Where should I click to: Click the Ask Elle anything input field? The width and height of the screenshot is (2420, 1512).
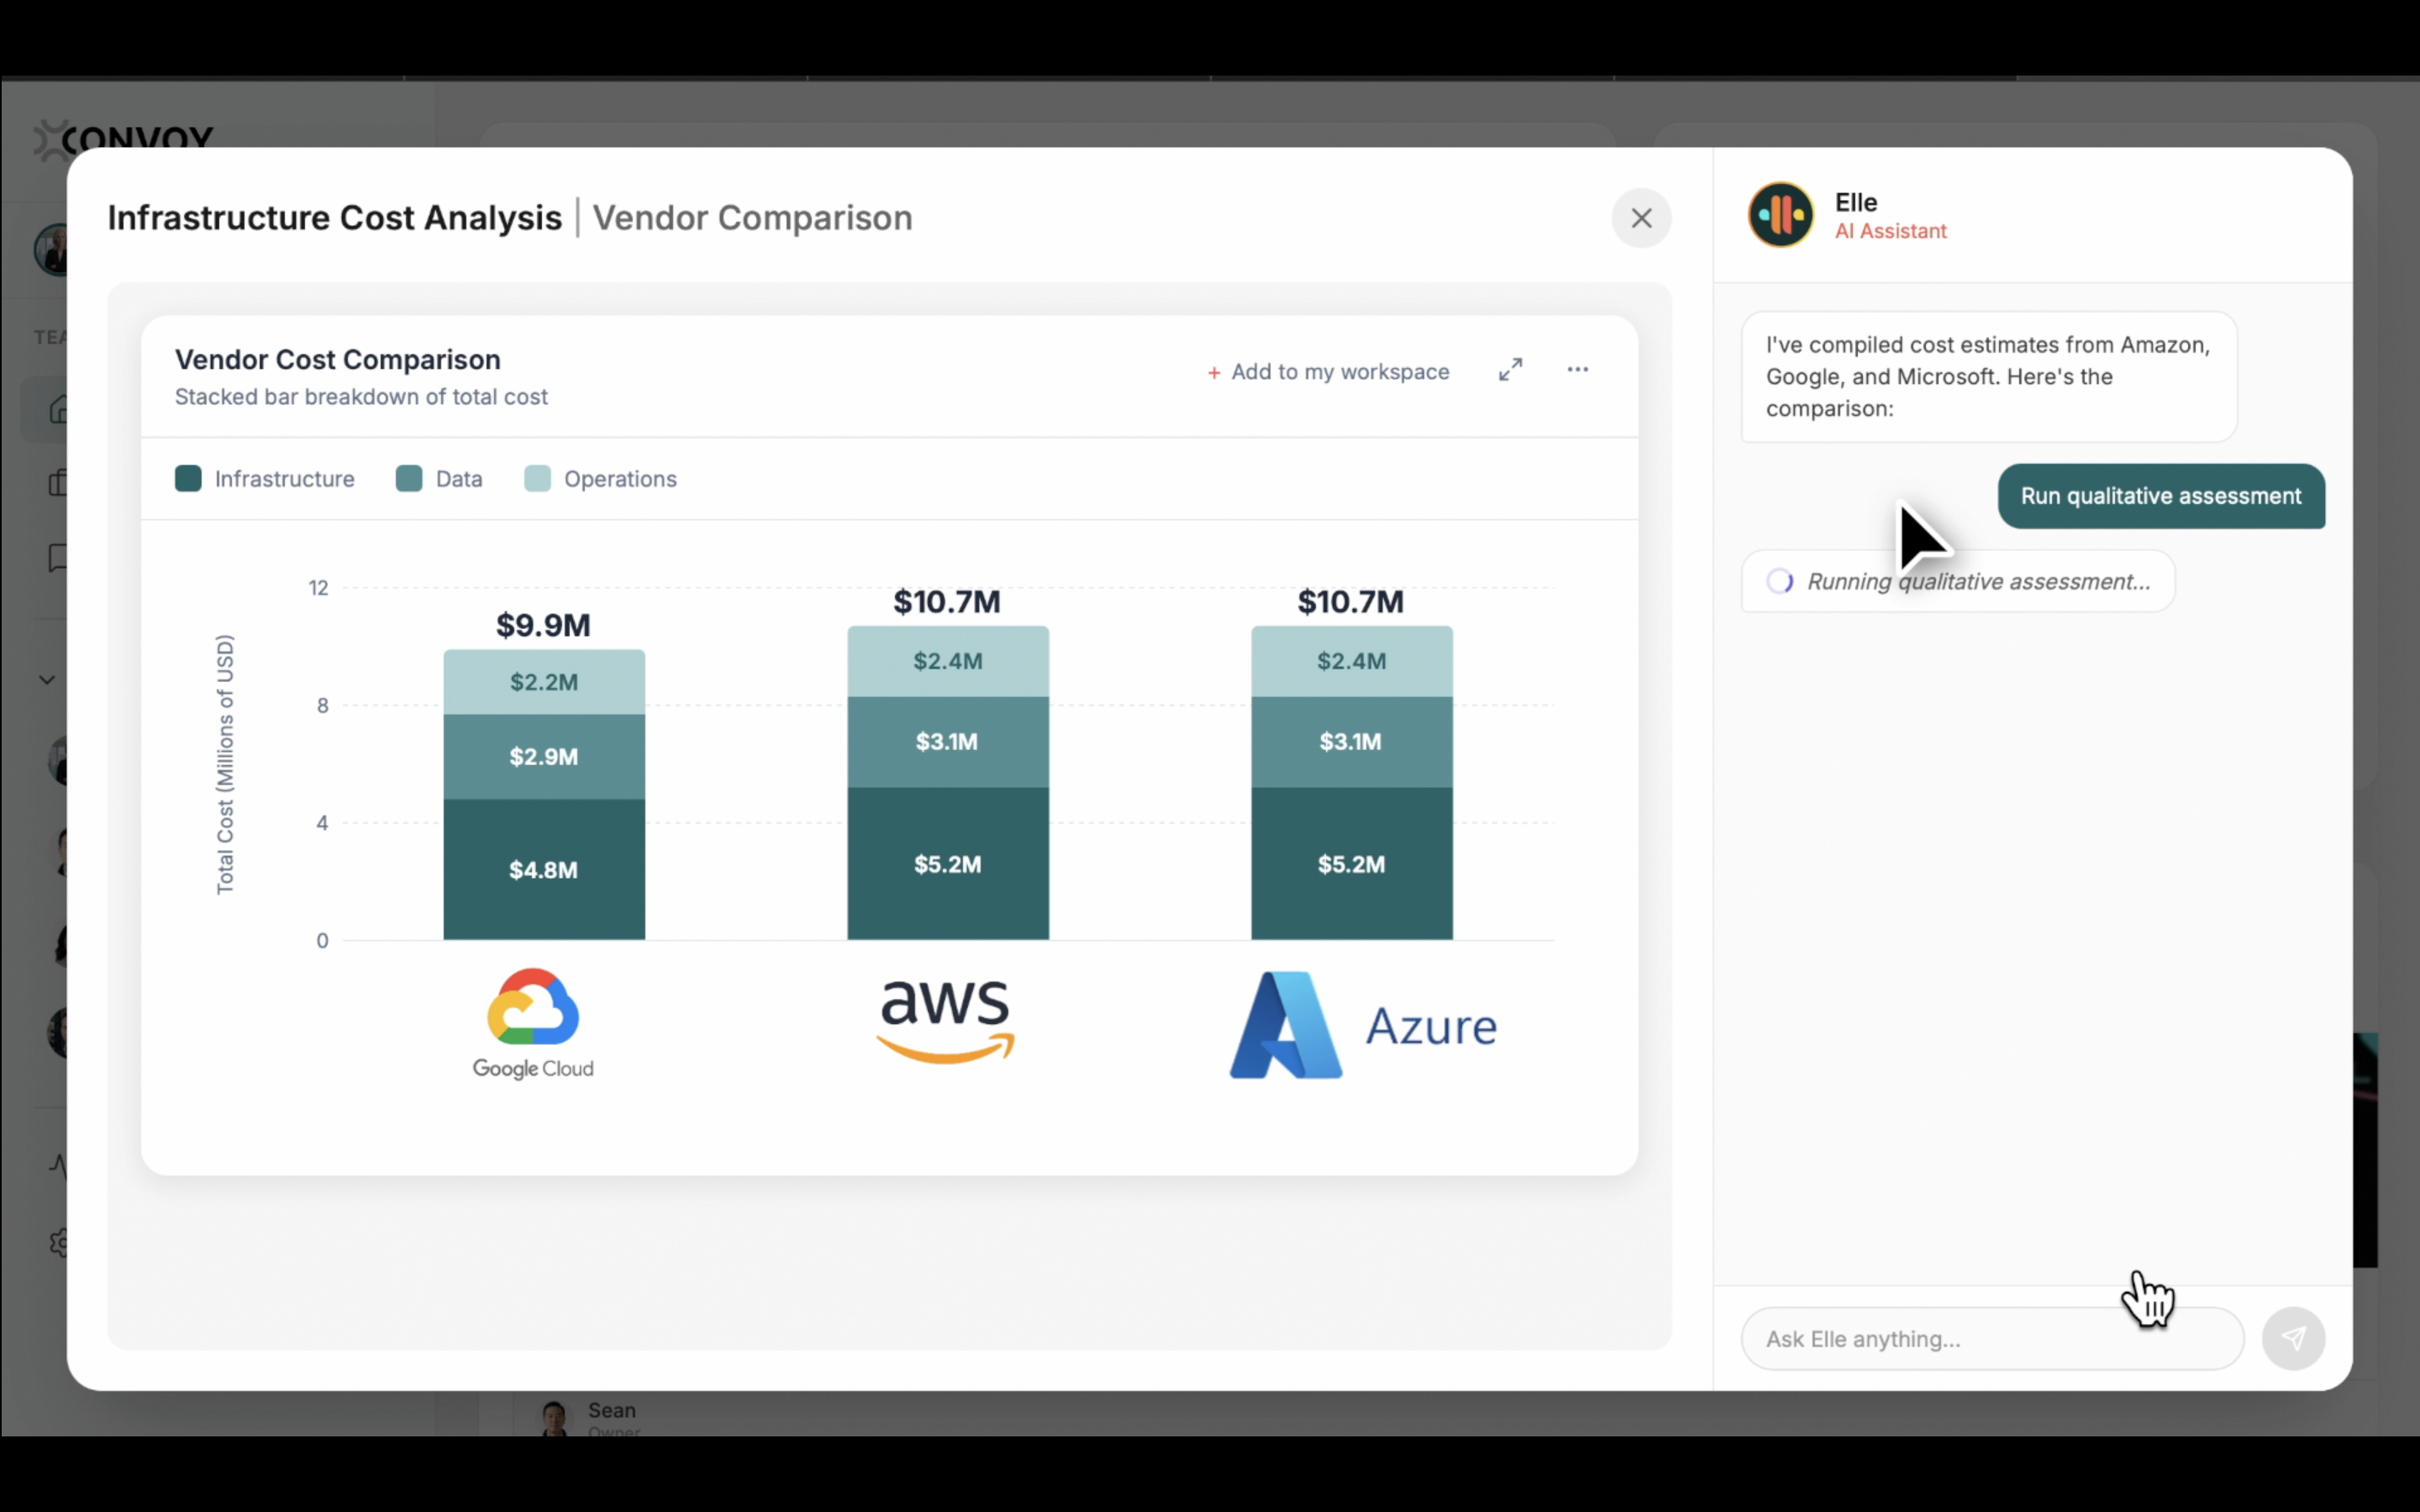1992,1339
